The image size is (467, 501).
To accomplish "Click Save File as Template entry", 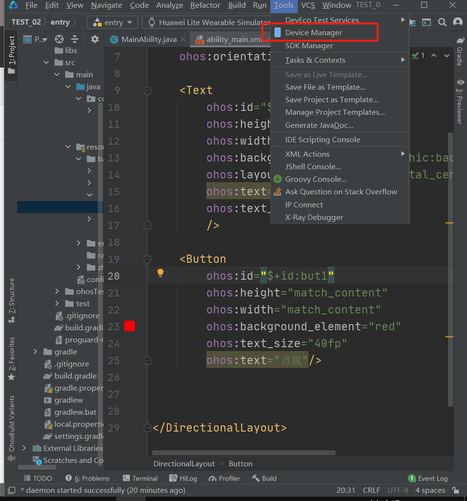I will [x=340, y=87].
